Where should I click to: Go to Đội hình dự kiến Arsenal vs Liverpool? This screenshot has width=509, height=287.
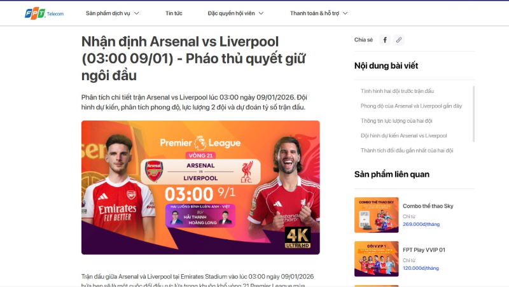(403, 136)
